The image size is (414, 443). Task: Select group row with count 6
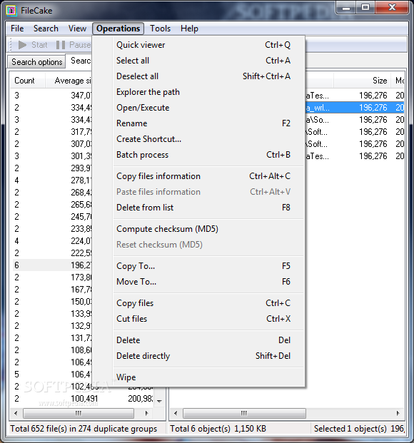[53, 265]
